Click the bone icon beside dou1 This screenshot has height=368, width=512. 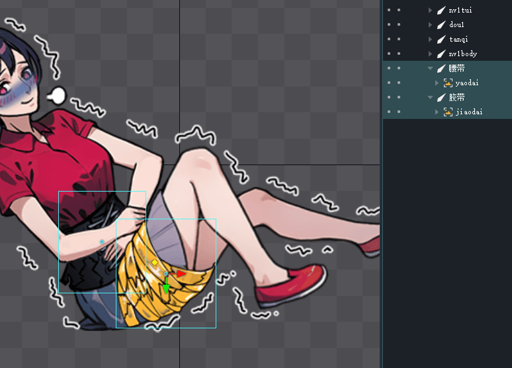[441, 24]
